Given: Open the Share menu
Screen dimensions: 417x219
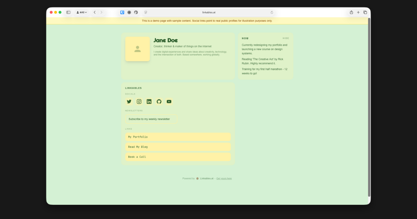Looking at the screenshot, I should [x=351, y=12].
